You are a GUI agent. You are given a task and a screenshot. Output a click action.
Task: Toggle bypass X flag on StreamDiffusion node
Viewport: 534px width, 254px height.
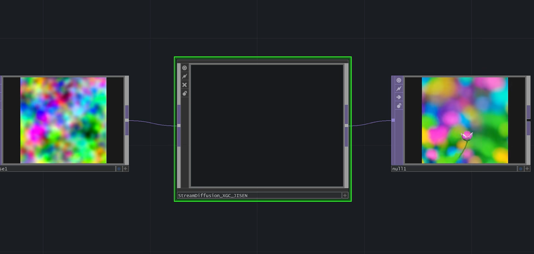click(184, 85)
